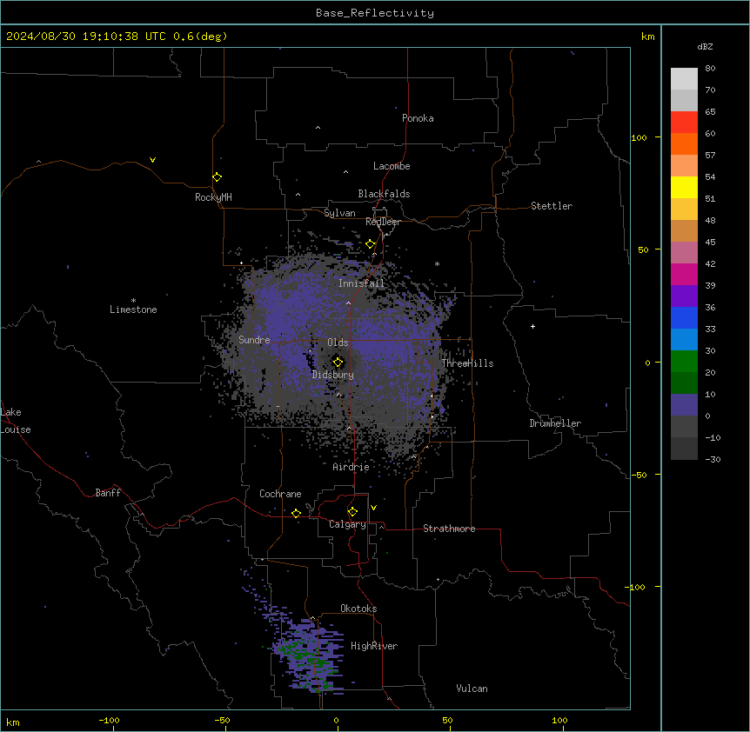Click the Drumheller city label

pos(555,423)
